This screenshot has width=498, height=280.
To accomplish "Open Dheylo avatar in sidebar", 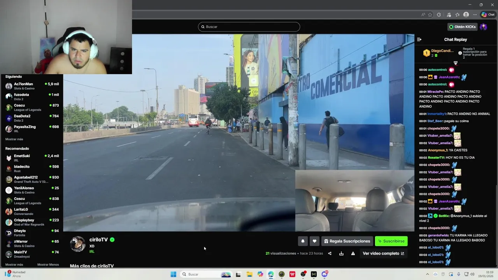I will [x=9, y=233].
